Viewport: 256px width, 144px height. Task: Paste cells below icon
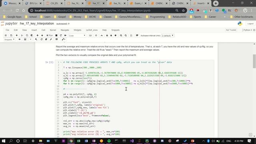[x=32, y=36]
